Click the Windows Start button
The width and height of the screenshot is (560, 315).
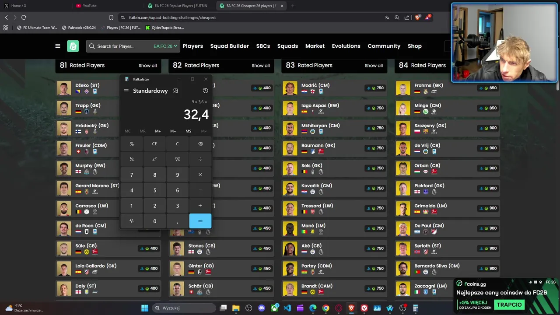click(x=144, y=308)
